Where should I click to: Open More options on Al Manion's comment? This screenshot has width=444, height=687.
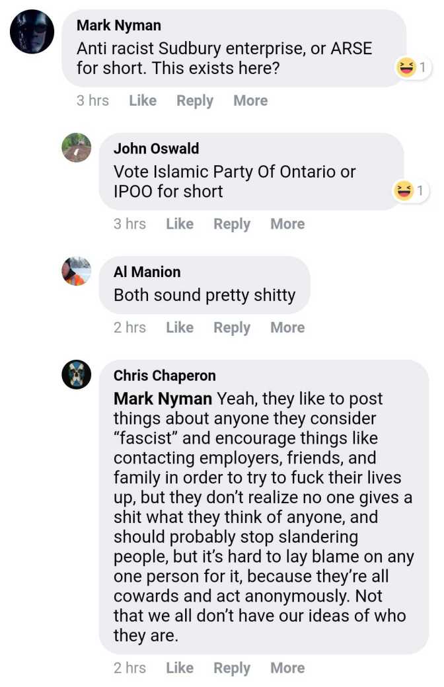pyautogui.click(x=287, y=327)
